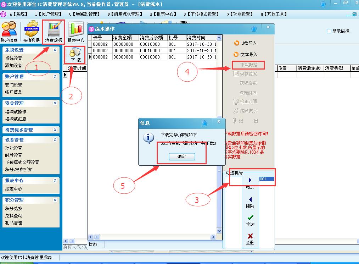
Task: Open 添加设备 in sidebar
Action: [x=14, y=66]
